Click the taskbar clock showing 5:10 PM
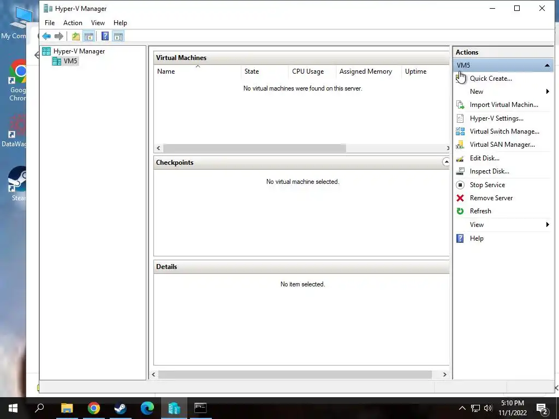Image resolution: width=559 pixels, height=419 pixels. click(x=512, y=408)
